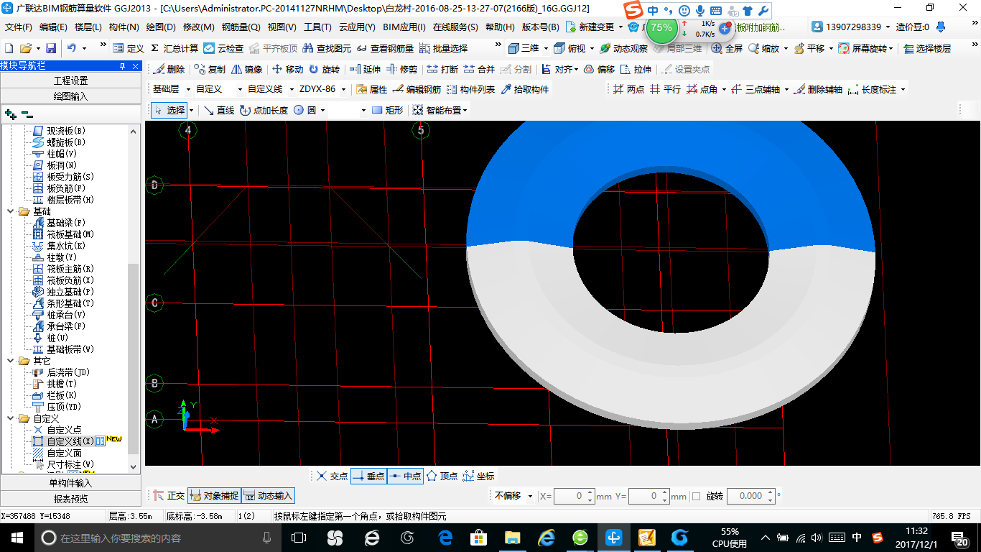The image size is (981, 552).
Task: Select the 延伸 extend tool
Action: pyautogui.click(x=365, y=70)
